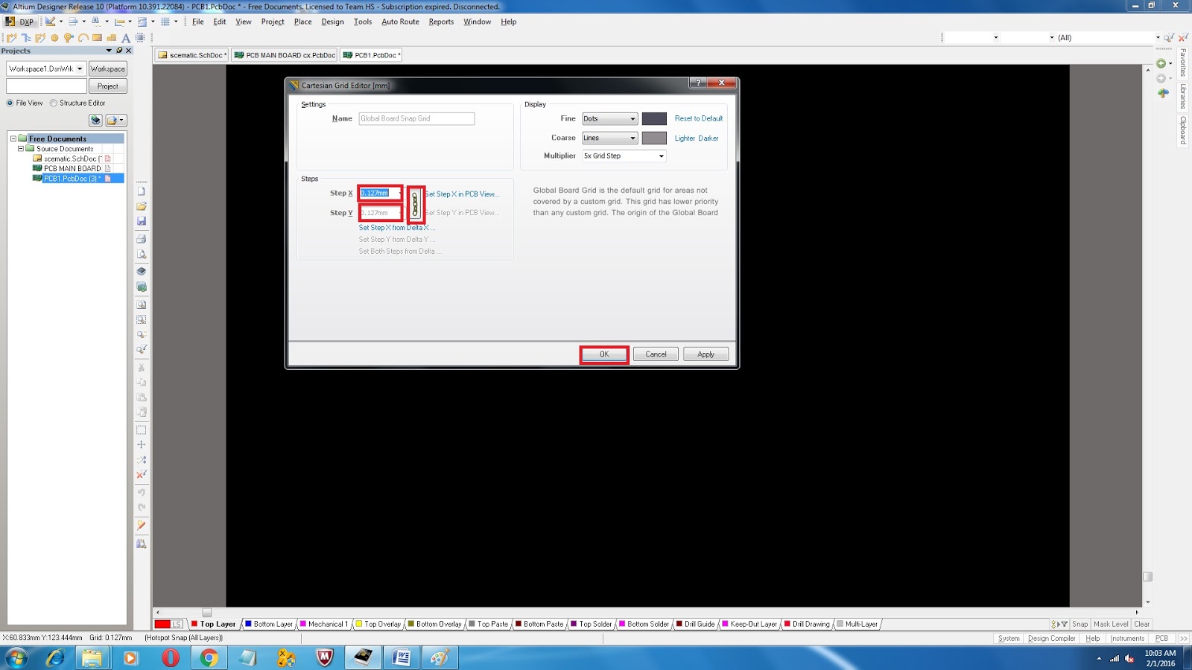
Task: Select the File View radio button
Action: (10, 103)
